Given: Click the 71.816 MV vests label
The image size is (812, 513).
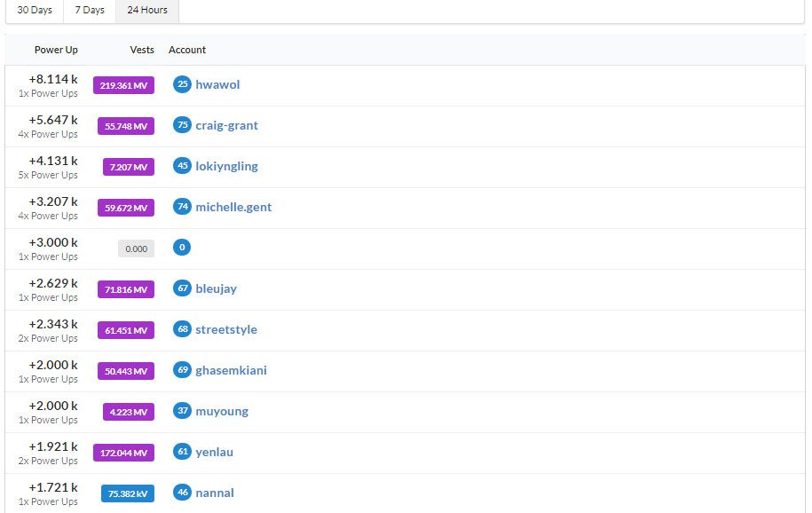Looking at the screenshot, I should (126, 289).
